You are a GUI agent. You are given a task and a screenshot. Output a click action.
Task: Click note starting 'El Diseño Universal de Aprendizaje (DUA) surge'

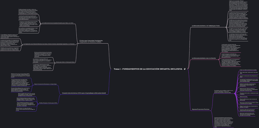pos(20,75)
